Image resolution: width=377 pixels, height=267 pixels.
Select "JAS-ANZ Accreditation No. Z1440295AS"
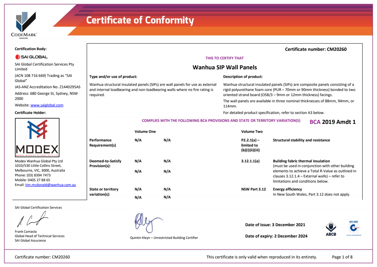[48, 87]
